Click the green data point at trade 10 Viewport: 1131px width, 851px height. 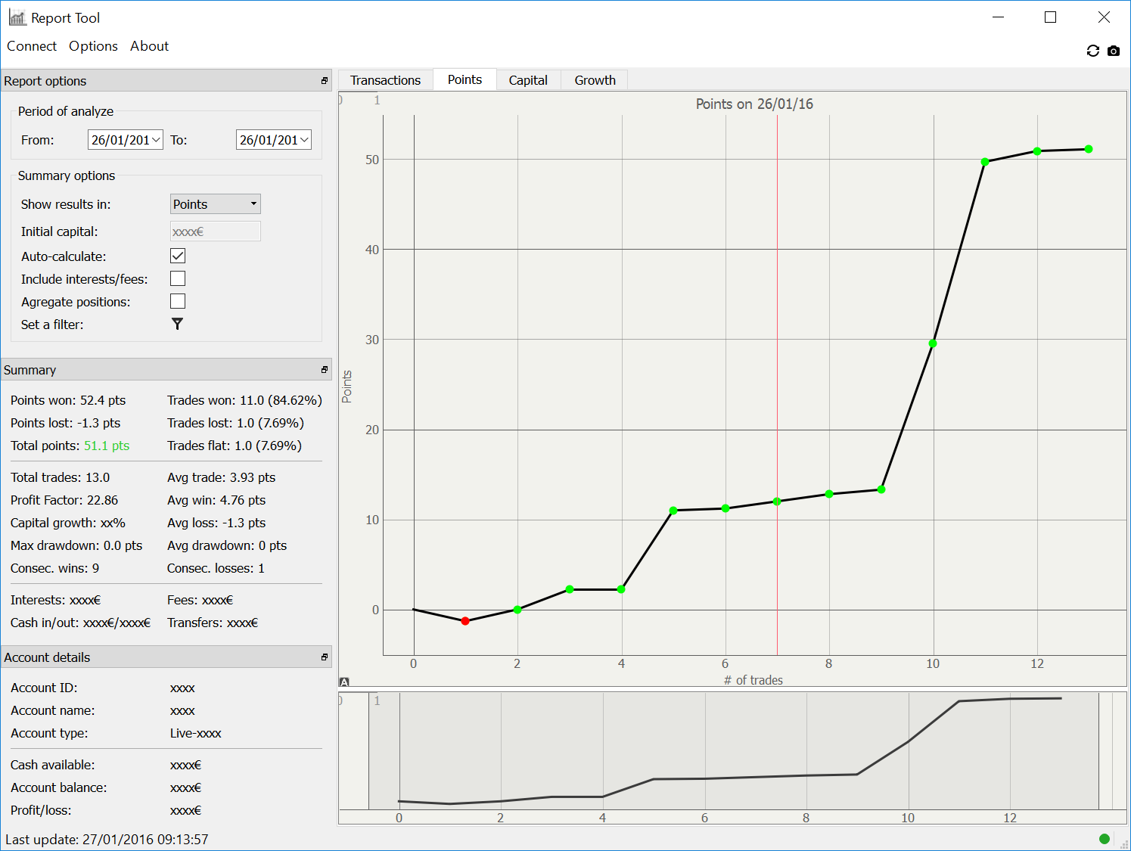tap(933, 343)
